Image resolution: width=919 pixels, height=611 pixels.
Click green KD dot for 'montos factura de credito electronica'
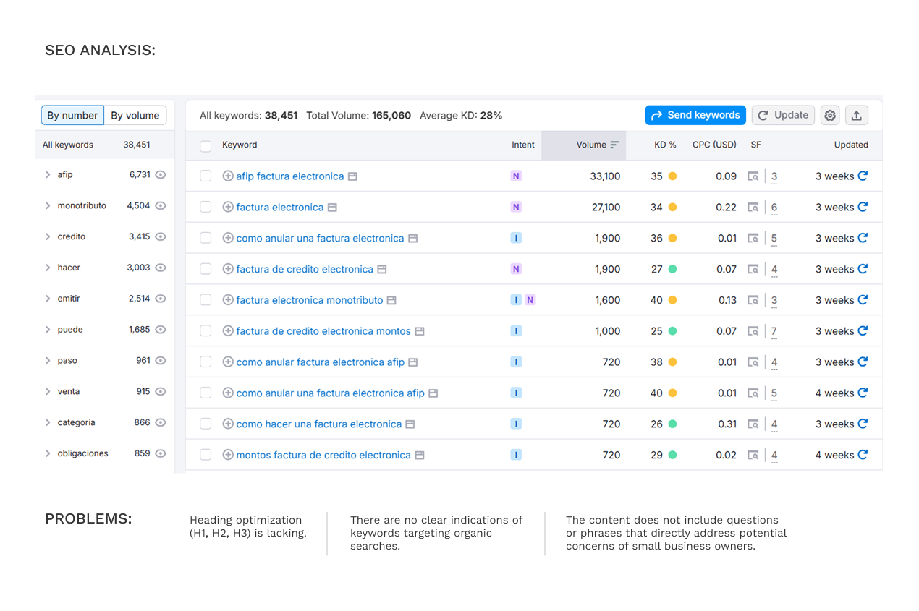[672, 455]
